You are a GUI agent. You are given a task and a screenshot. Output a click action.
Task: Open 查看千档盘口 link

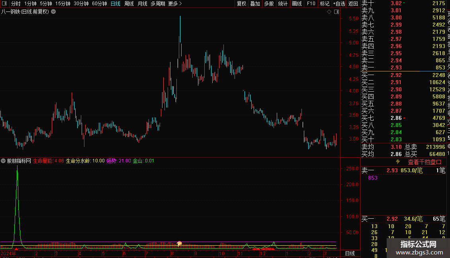tap(425, 162)
